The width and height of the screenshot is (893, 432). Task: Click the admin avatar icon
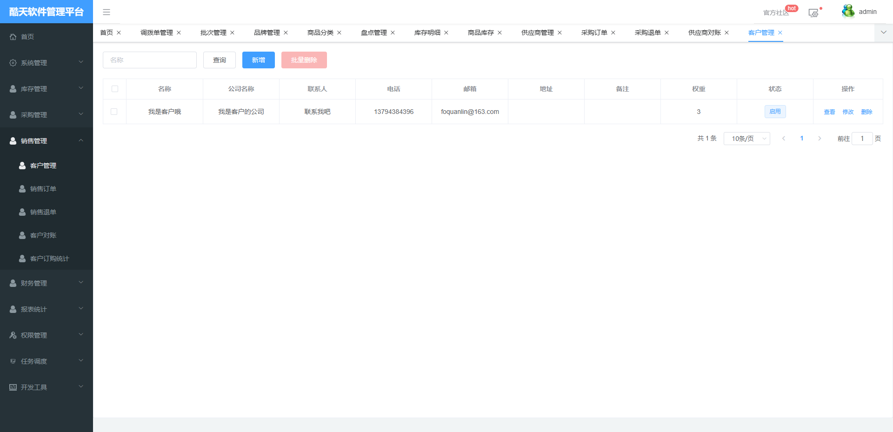click(x=848, y=11)
